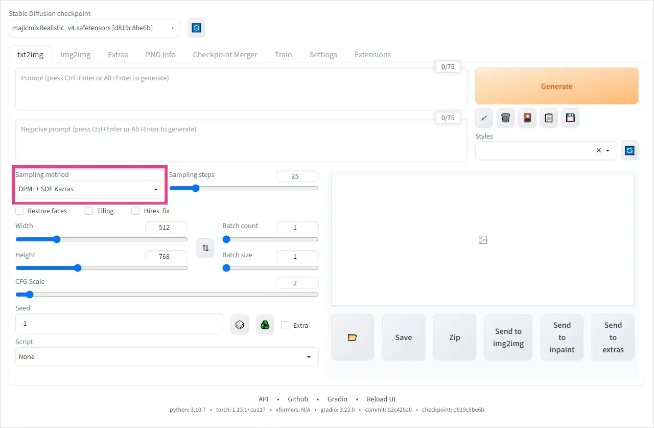Click Send to img2img
This screenshot has height=428, width=654.
pos(508,337)
